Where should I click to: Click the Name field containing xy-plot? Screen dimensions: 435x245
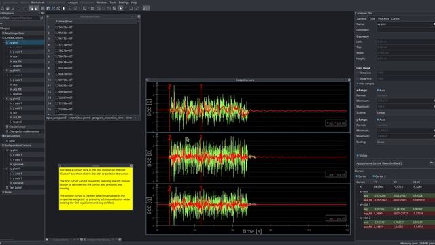coord(406,24)
